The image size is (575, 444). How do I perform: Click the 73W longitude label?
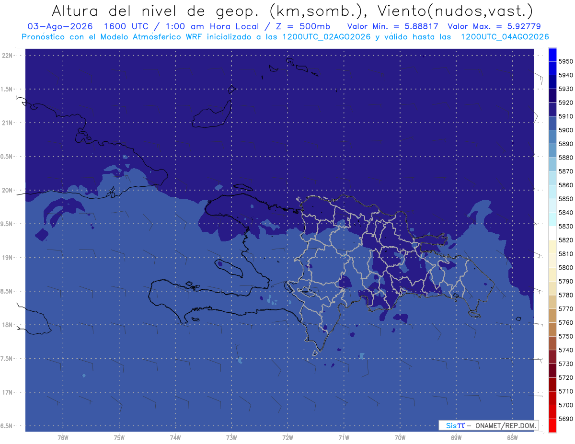pos(231,437)
